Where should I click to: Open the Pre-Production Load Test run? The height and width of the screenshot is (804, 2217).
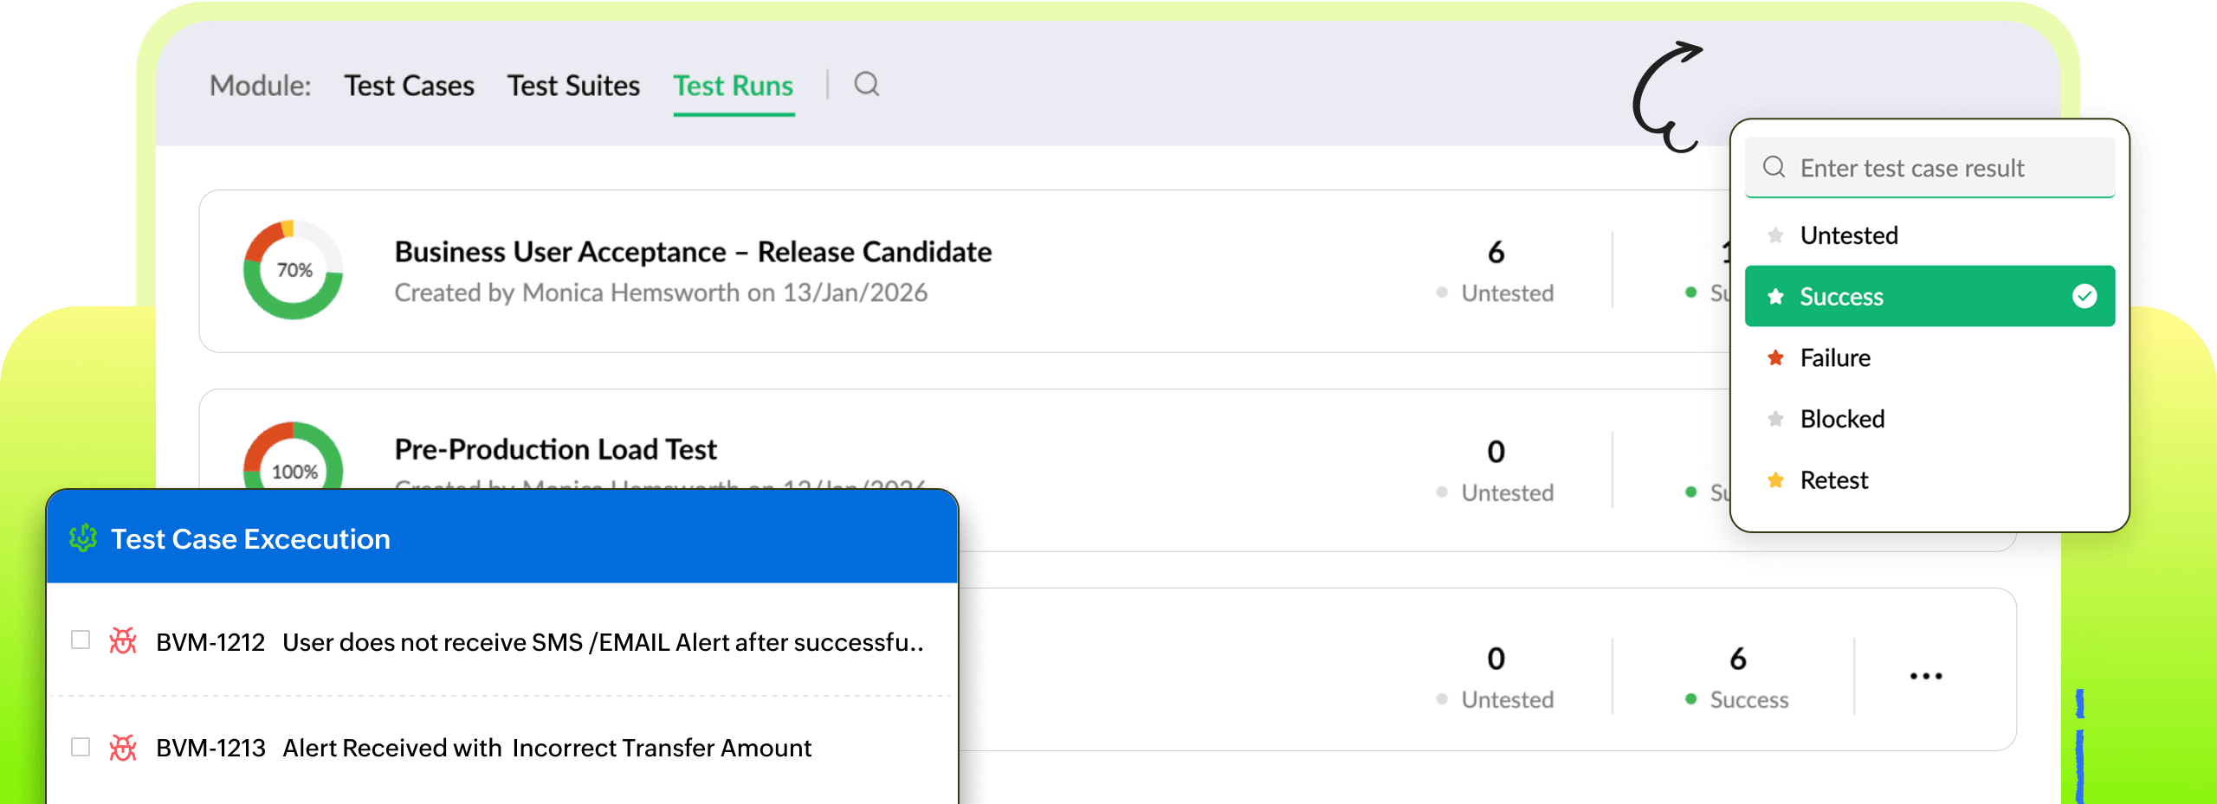point(555,448)
